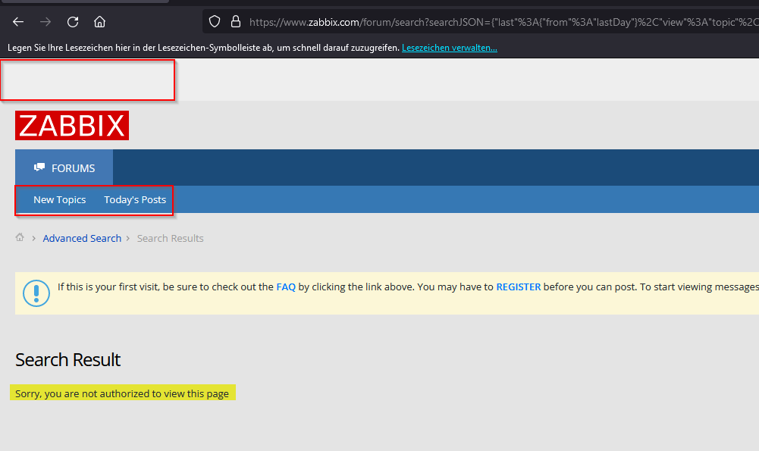759x451 pixels.
Task: Click the speech bubble icon beside FORUMS
Action: click(39, 167)
